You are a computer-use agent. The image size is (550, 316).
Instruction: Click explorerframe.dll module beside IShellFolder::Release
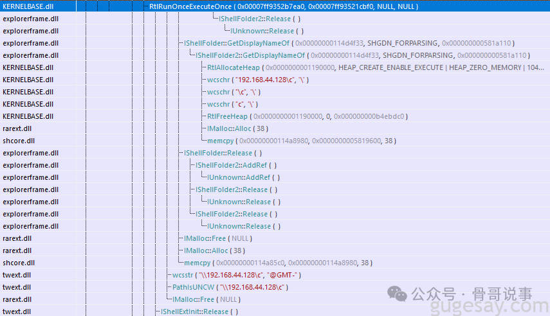[x=30, y=153]
